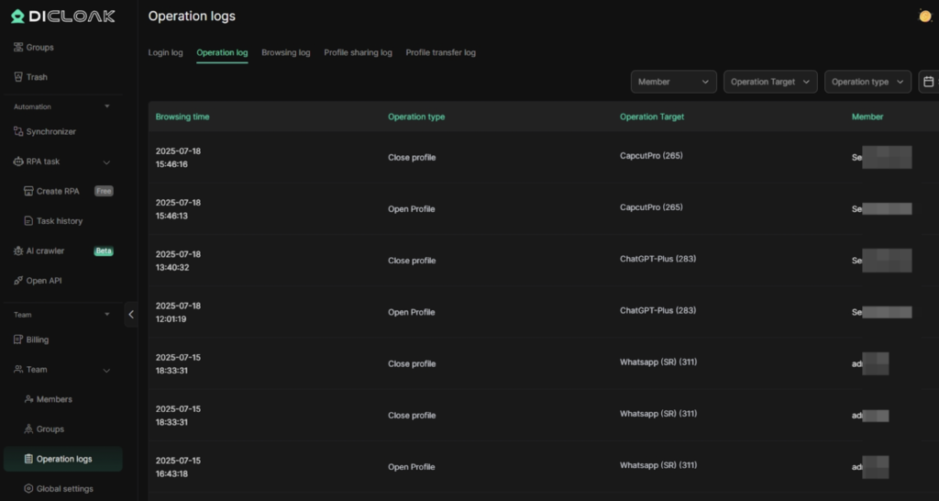Click the DICloak logo
The image size is (939, 501).
pyautogui.click(x=62, y=16)
